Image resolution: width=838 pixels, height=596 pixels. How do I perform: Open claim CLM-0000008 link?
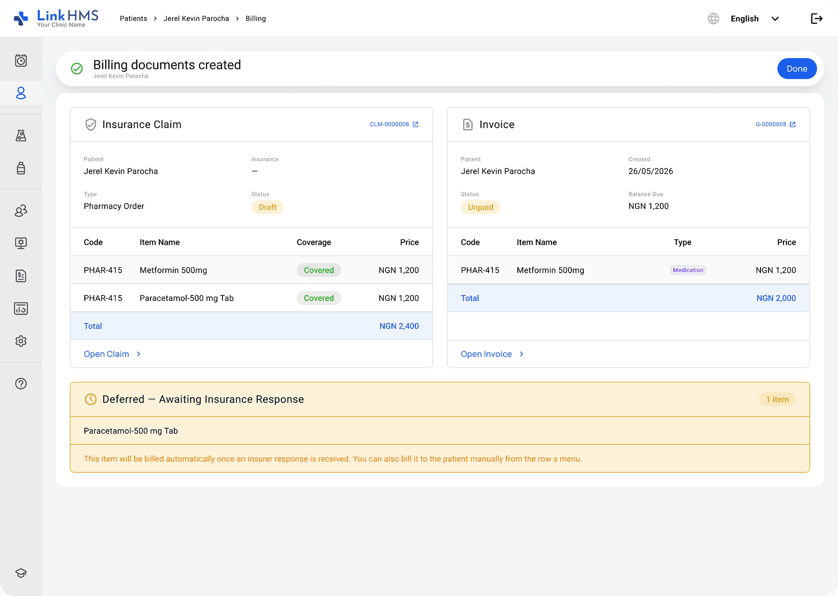point(389,125)
